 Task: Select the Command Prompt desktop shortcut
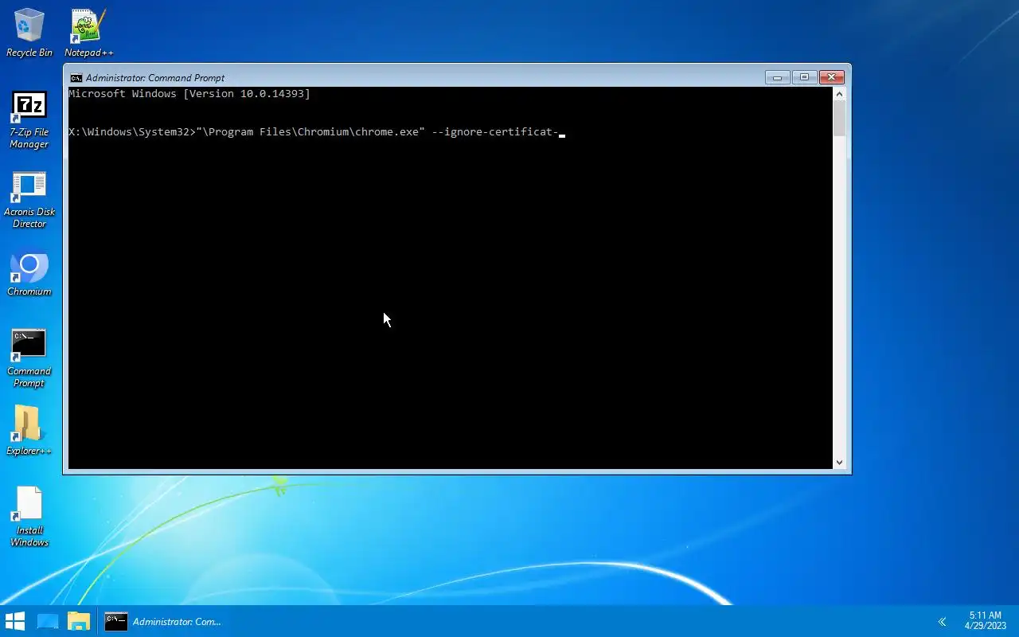coord(29,358)
